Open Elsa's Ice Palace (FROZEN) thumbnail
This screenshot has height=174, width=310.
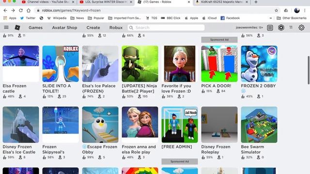[100, 64]
